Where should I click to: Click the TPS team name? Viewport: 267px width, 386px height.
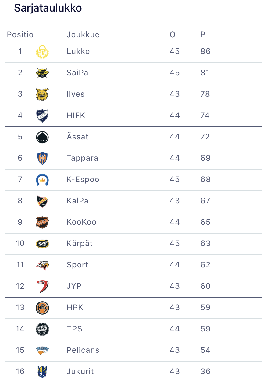pos(74,329)
